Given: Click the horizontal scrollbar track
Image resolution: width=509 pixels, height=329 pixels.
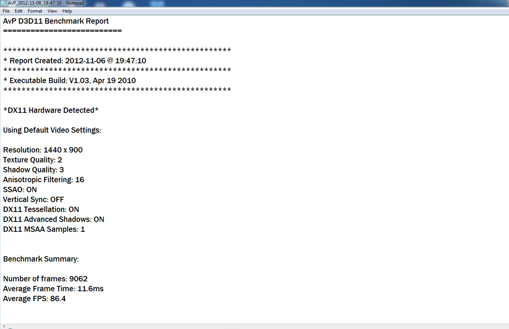Looking at the screenshot, I should click(257, 327).
